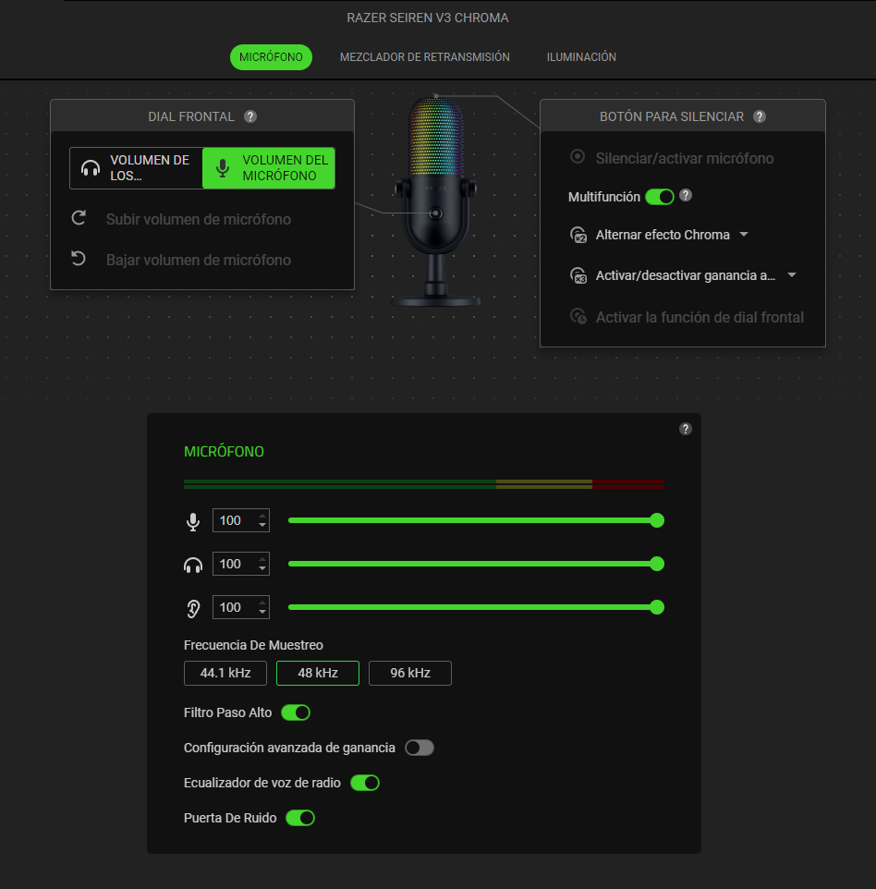876x889 pixels.
Task: Open Activar/desactivar ganancia dropdown
Action: (x=696, y=275)
